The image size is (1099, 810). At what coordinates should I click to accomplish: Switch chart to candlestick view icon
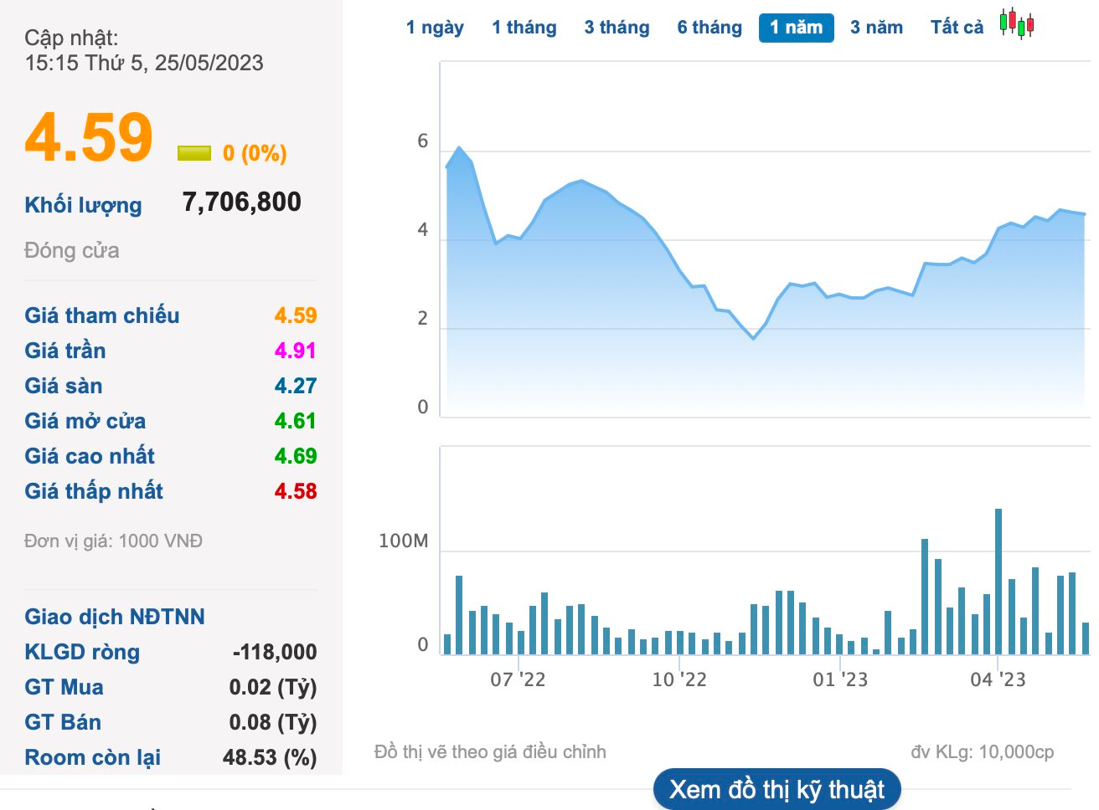[1016, 24]
